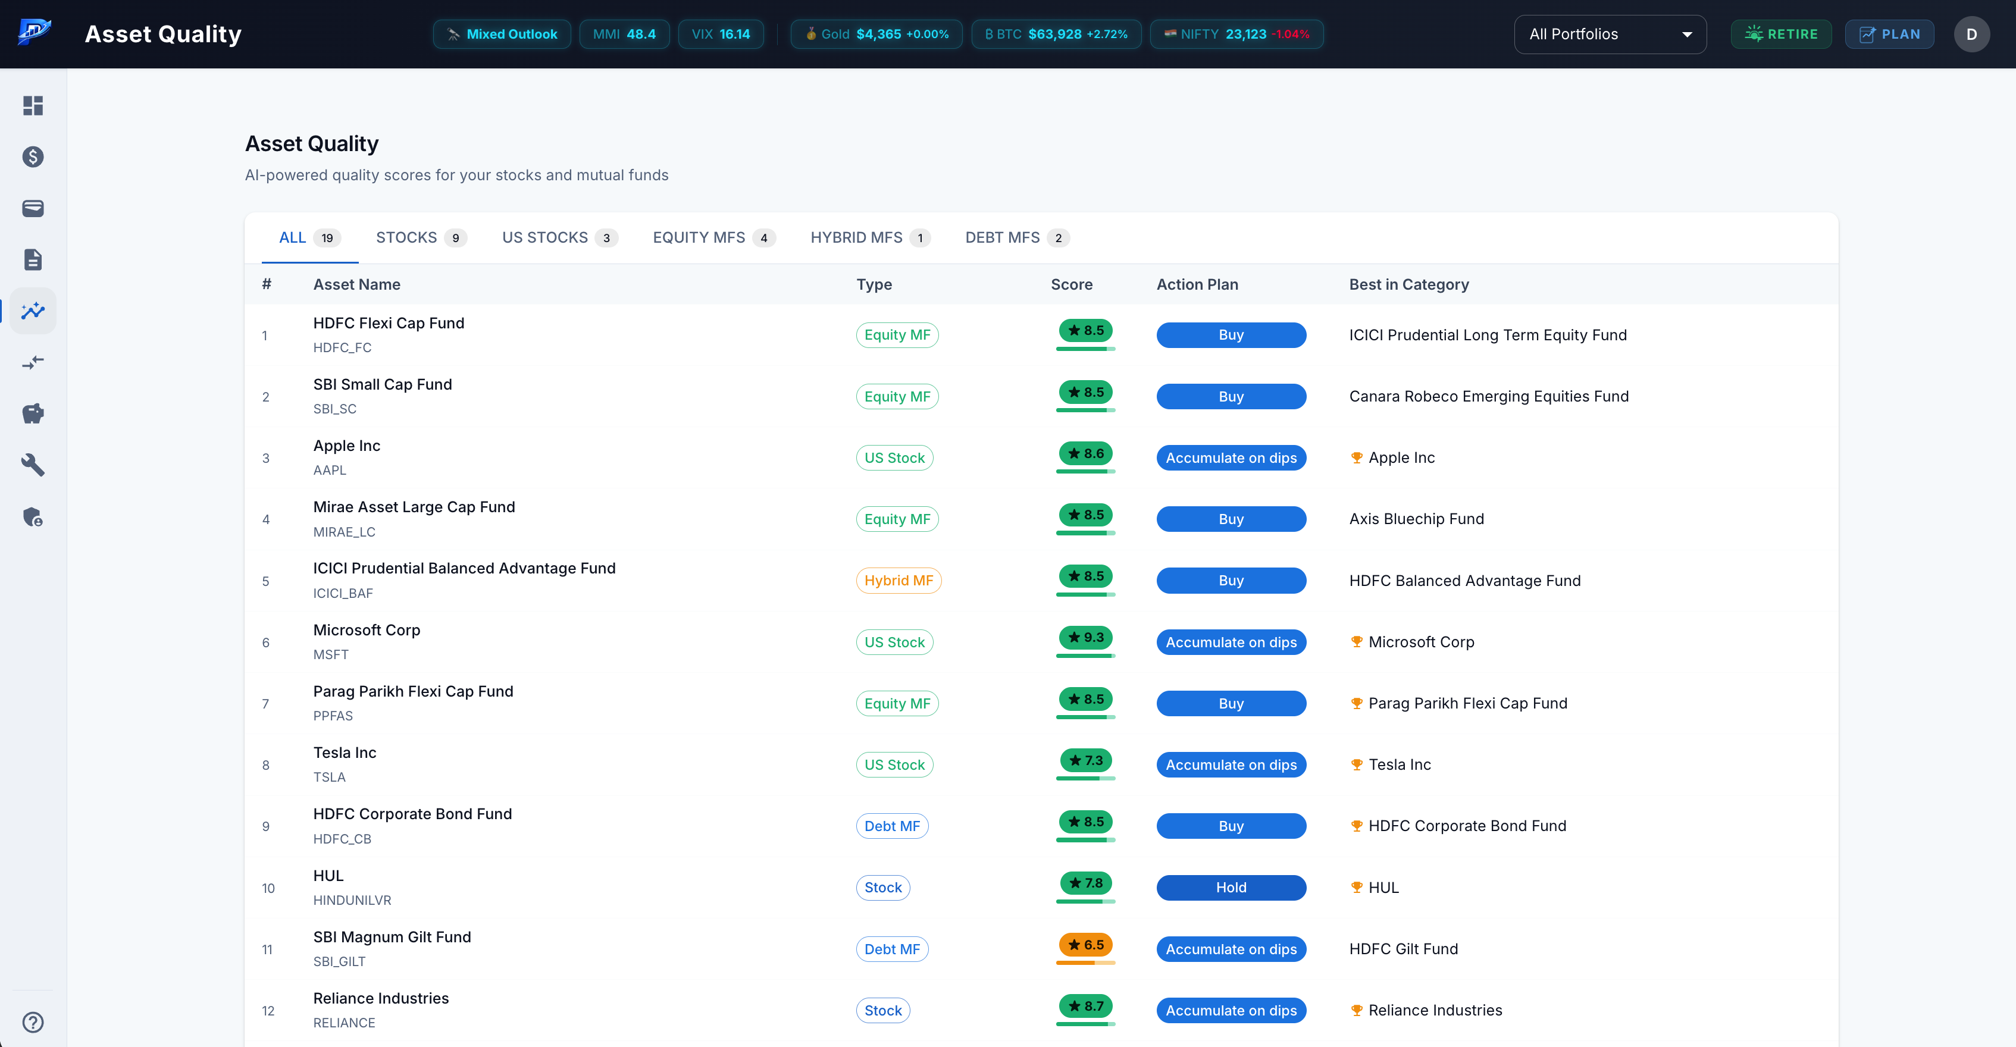Click the MMI 48.4 chip
This screenshot has height=1047, width=2016.
pyautogui.click(x=624, y=34)
